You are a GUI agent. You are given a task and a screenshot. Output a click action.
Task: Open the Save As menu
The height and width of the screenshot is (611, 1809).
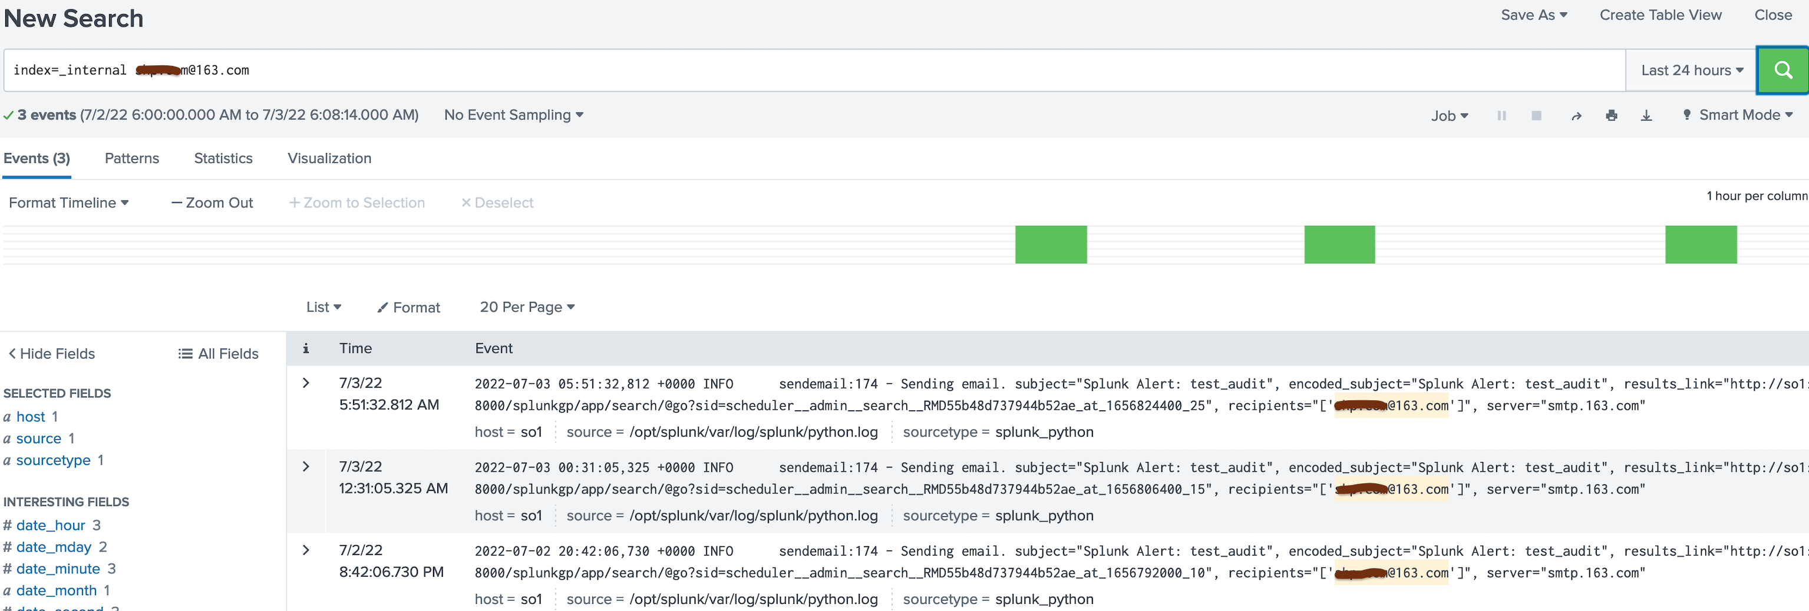pyautogui.click(x=1534, y=15)
